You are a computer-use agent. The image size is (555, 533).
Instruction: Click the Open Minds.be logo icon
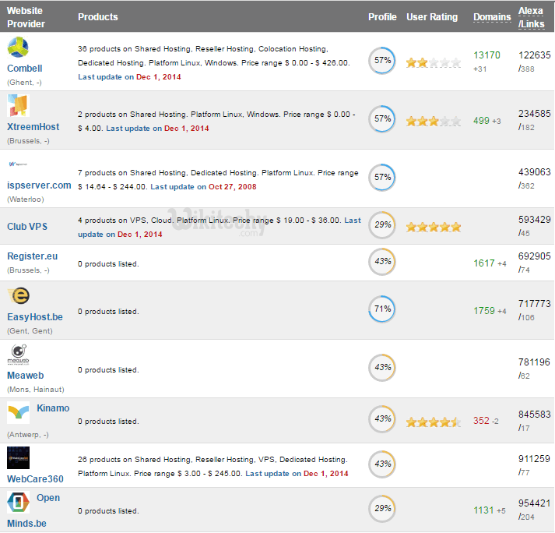(19, 502)
